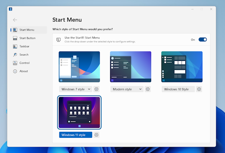
Task: Select the Windows 10 Style thumbnail
Action: pyautogui.click(x=182, y=67)
